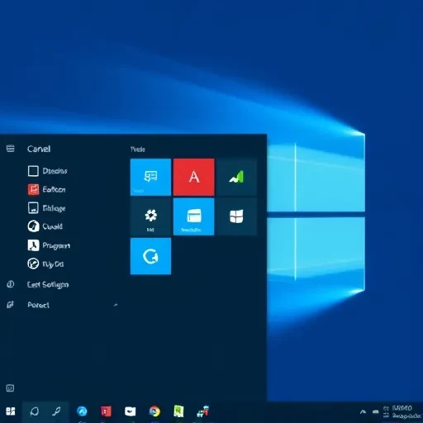Click the circular search icon on taskbar
The height and width of the screenshot is (423, 423).
34,411
